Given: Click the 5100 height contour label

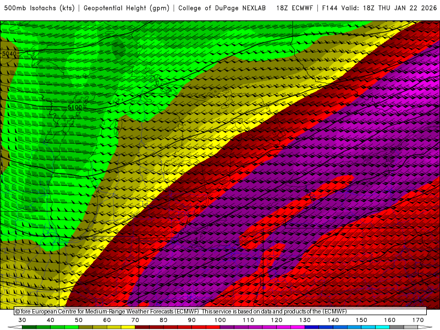Looking at the screenshot, I should pyautogui.click(x=75, y=107).
